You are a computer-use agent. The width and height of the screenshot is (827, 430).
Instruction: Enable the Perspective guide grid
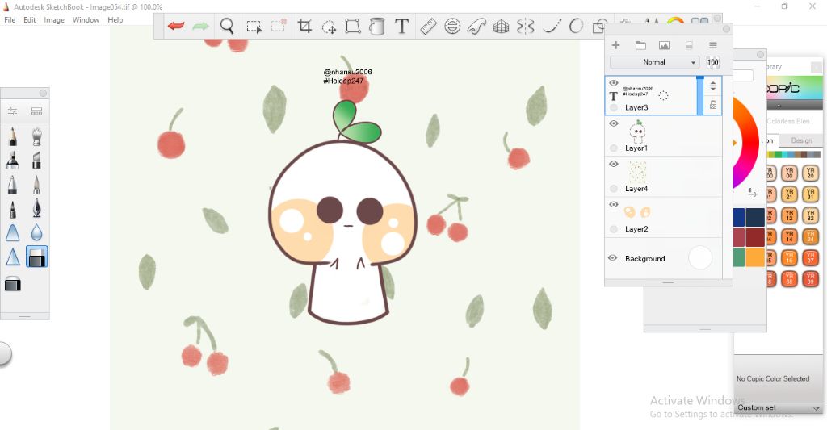(x=501, y=27)
